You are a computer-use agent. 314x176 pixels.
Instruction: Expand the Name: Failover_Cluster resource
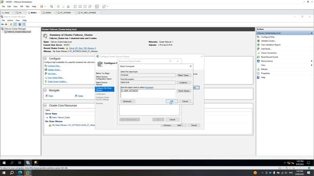(47, 117)
